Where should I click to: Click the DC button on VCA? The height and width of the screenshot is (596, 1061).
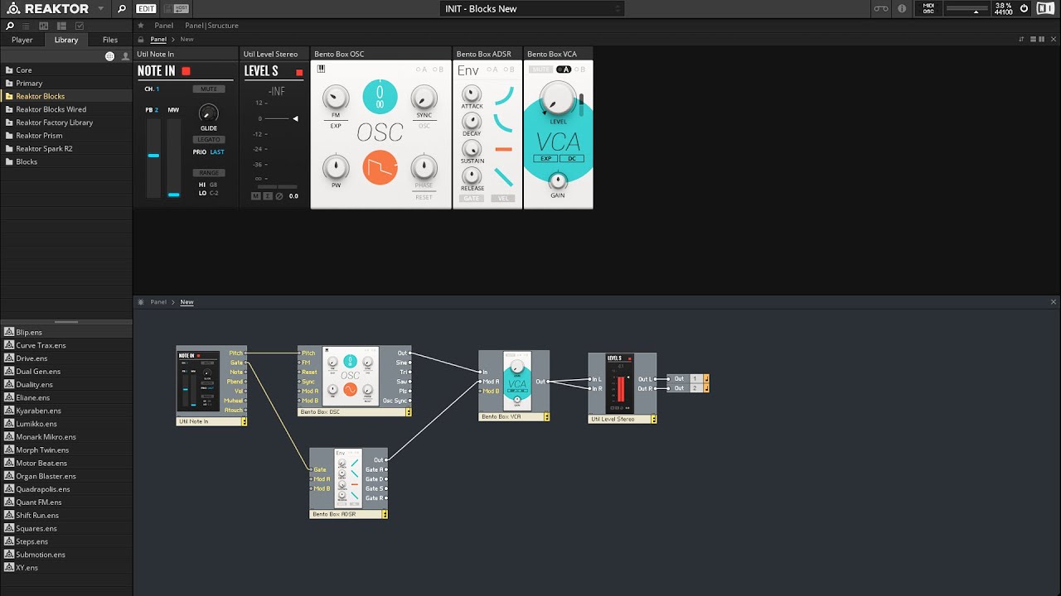[x=572, y=158]
